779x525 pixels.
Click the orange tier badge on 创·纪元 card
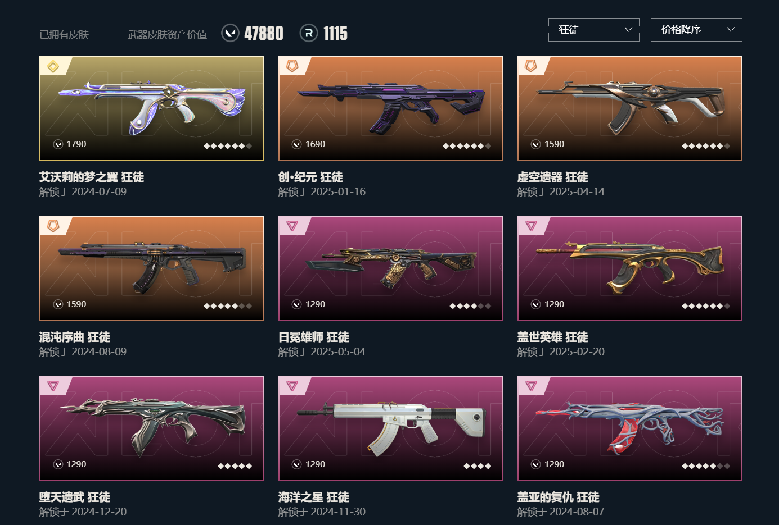292,66
